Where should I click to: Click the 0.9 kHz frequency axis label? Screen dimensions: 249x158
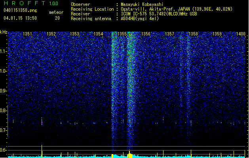click(x=4, y=91)
